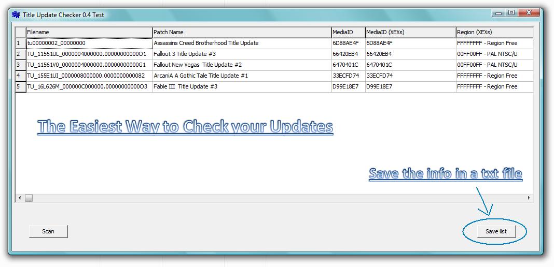Select ArcaniA A Gothic Tale patch cell
This screenshot has height=267, width=554.
pos(242,76)
